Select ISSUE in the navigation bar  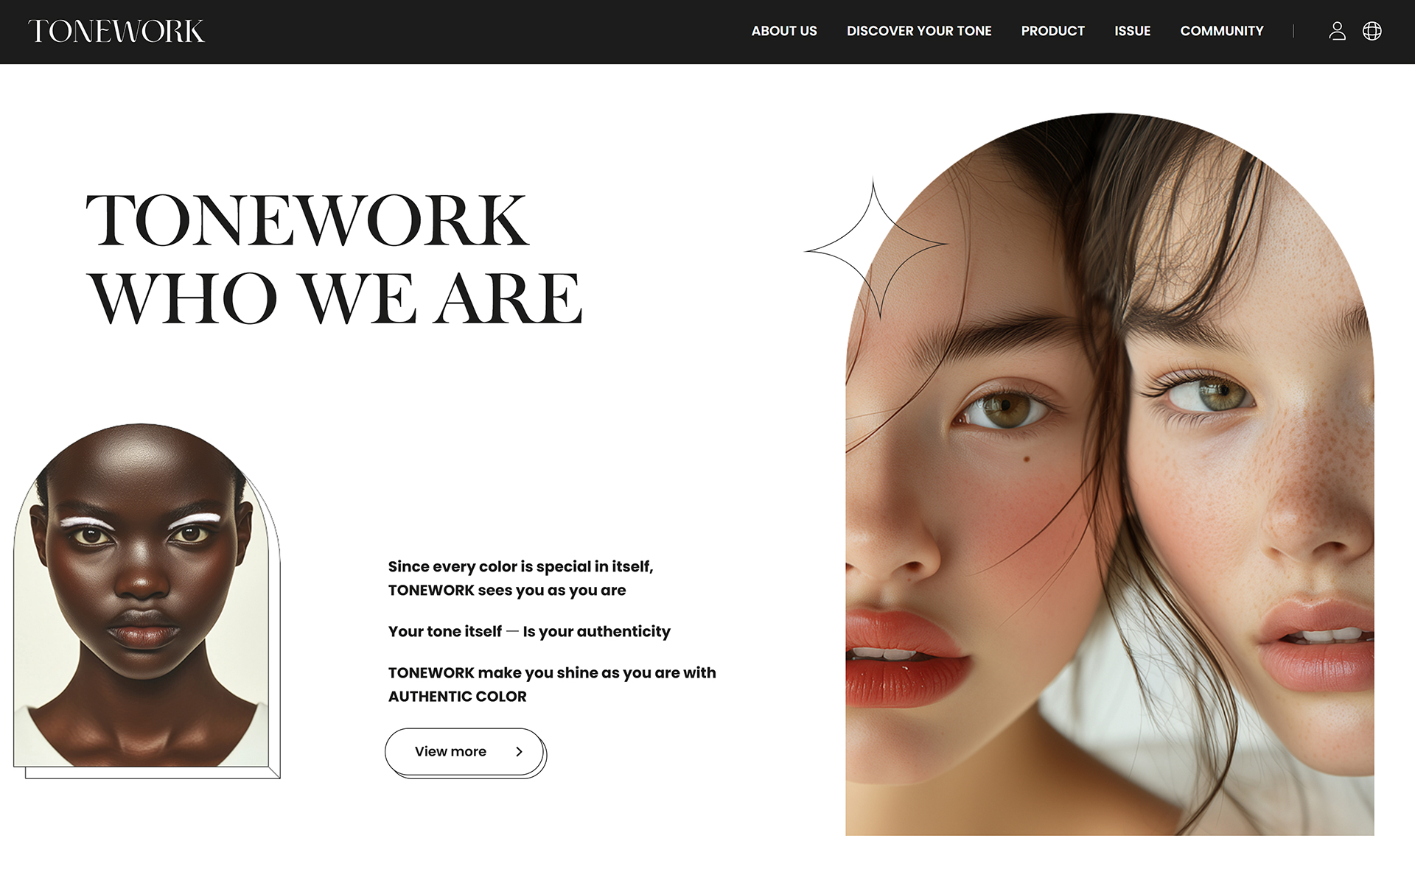click(1132, 31)
